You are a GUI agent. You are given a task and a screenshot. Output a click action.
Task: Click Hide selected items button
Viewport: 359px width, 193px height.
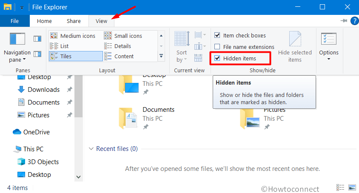[x=295, y=47]
